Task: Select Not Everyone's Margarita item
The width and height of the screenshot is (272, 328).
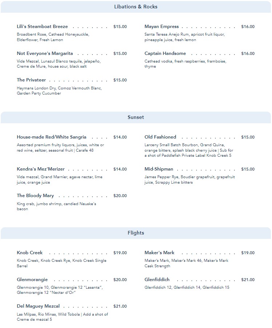Action: (45, 53)
